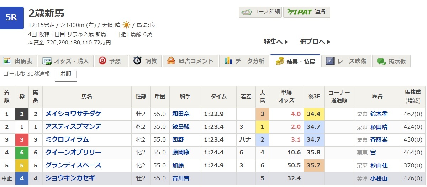Viewport: 427px width, 187px height.
Task: Switch to ゴール後 30秒速報 tab
Action: tap(26, 74)
